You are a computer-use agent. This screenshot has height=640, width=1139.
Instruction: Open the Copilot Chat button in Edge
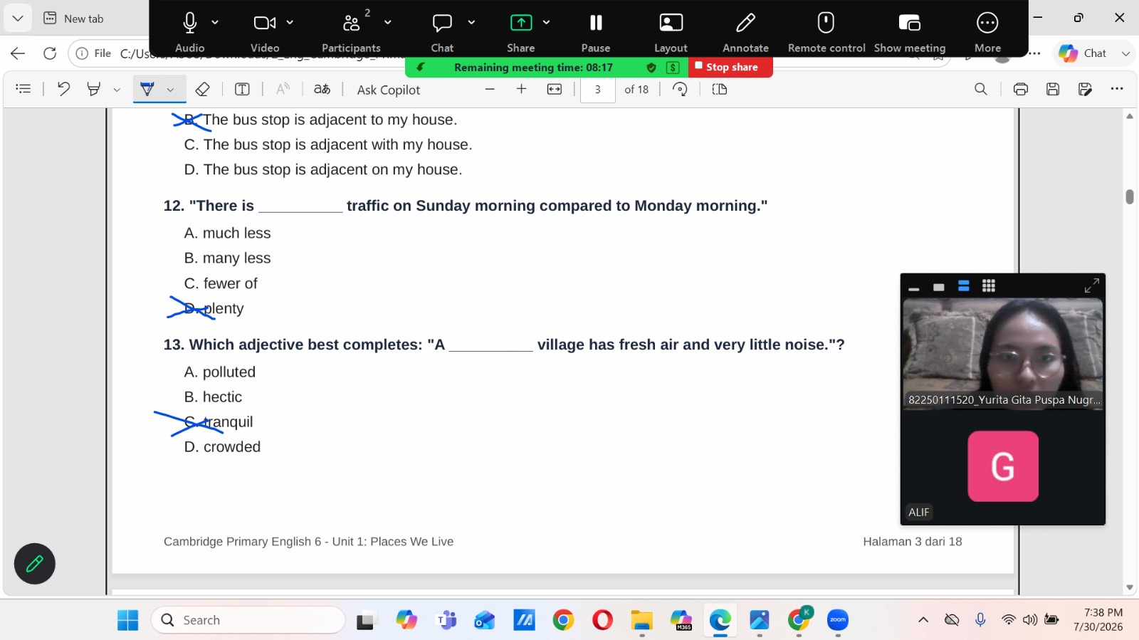point(1083,53)
